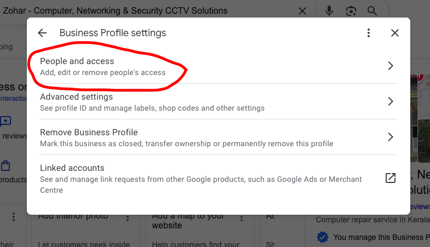Click into the Google search input field
Viewport: 430px width, 247px height.
(148, 11)
